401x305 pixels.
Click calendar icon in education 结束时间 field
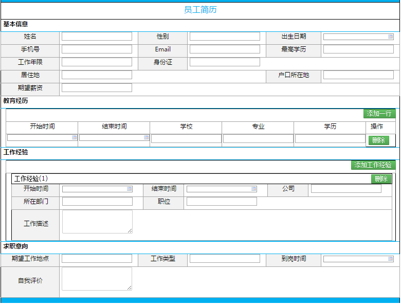pyautogui.click(x=147, y=137)
